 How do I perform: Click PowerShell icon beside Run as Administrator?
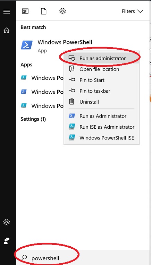(72, 116)
